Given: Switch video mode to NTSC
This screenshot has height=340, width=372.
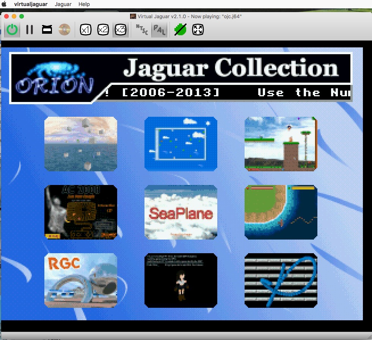Looking at the screenshot, I should tap(142, 30).
